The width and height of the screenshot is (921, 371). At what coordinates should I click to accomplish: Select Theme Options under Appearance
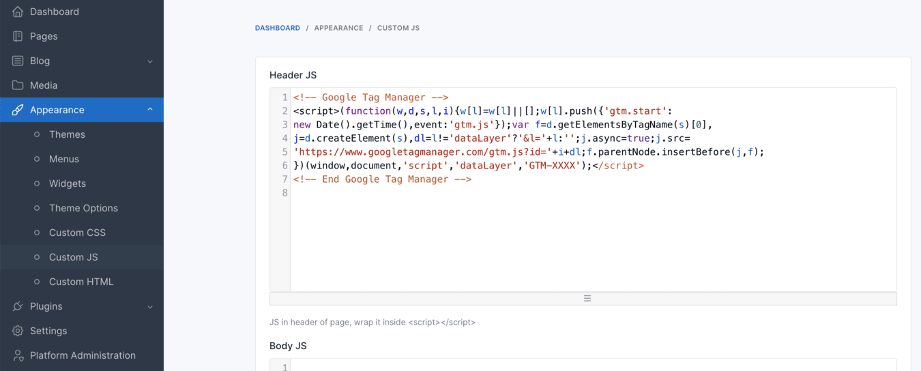[x=82, y=208]
